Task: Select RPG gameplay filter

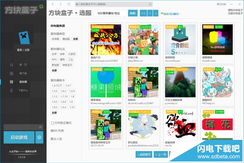Action: point(54,59)
